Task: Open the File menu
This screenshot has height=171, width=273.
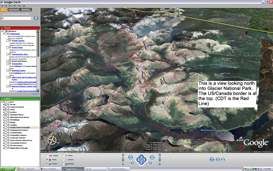Action: [2, 6]
